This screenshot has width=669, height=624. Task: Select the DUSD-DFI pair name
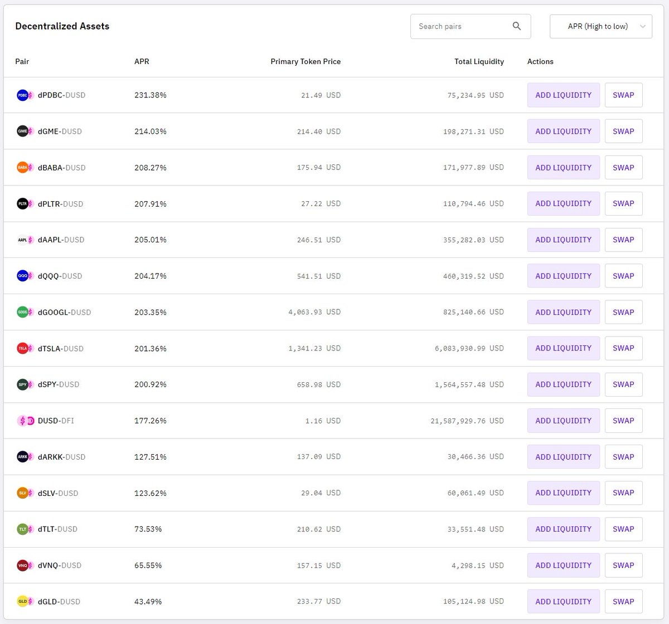pyautogui.click(x=56, y=421)
